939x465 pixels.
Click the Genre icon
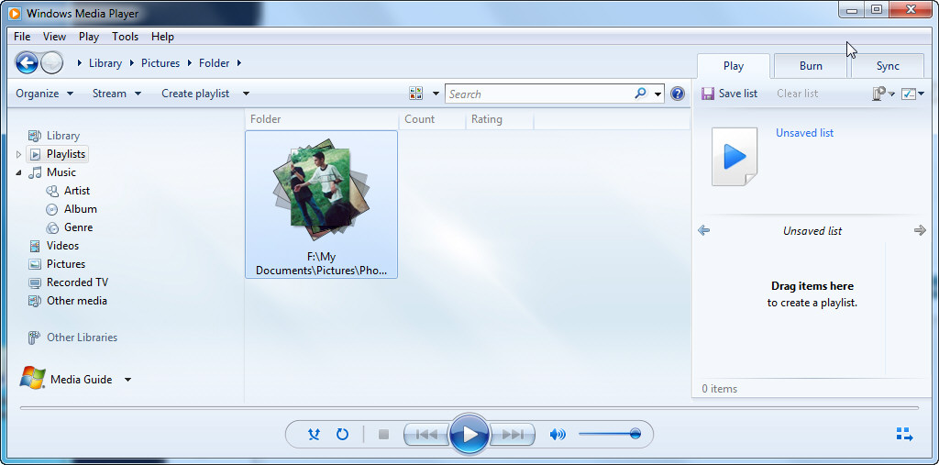[52, 227]
